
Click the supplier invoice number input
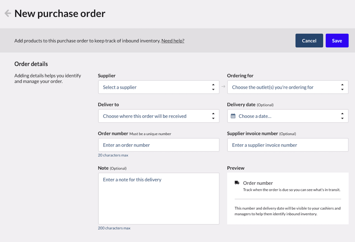click(x=288, y=145)
